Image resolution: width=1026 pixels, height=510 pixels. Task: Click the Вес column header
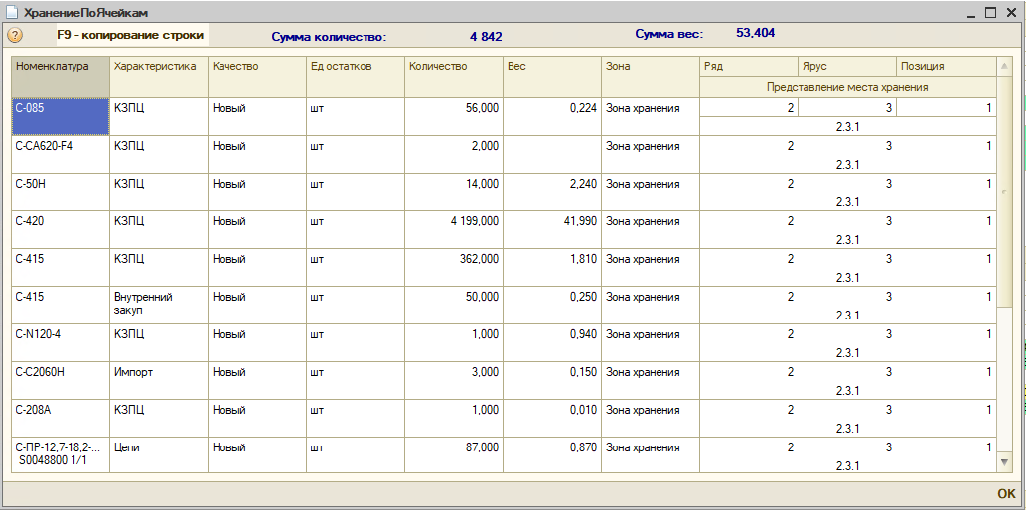(x=552, y=77)
